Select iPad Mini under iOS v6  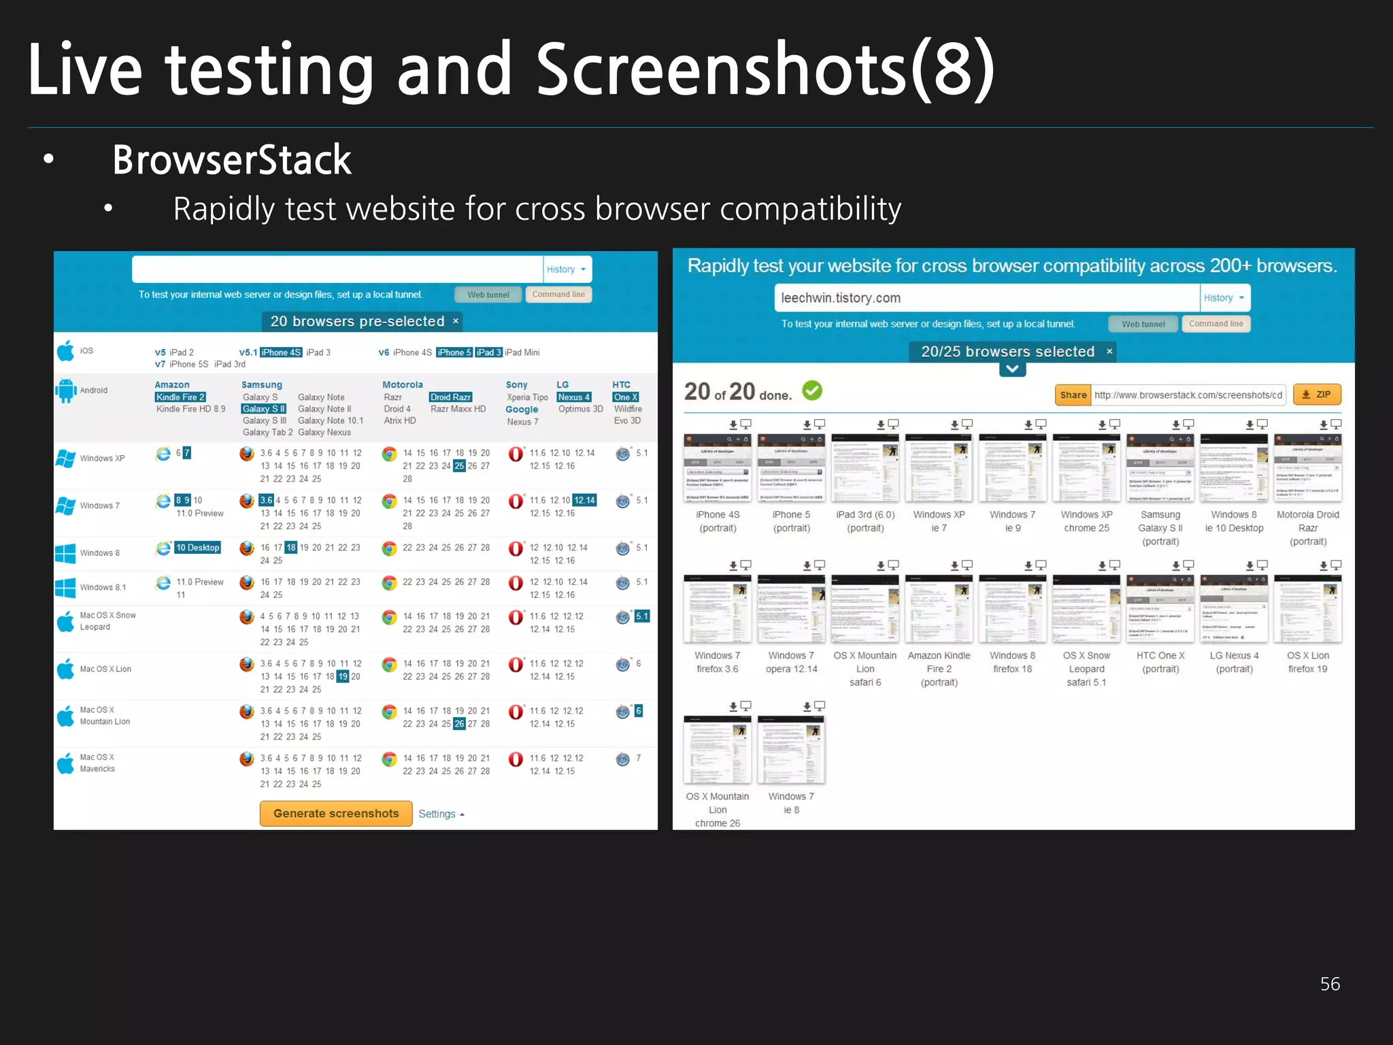[x=522, y=352]
